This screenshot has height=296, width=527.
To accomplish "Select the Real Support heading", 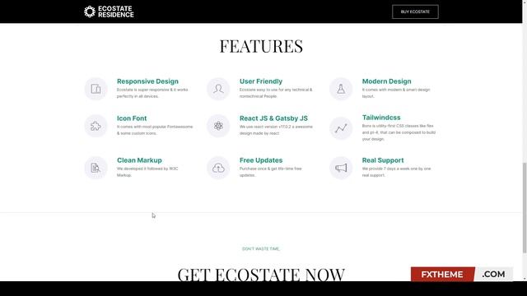I will click(383, 160).
